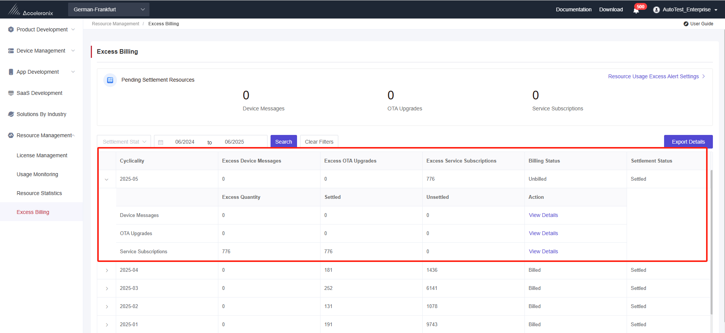The width and height of the screenshot is (725, 333).
Task: Click the Billed status in 2025-02 row
Action: click(x=535, y=306)
